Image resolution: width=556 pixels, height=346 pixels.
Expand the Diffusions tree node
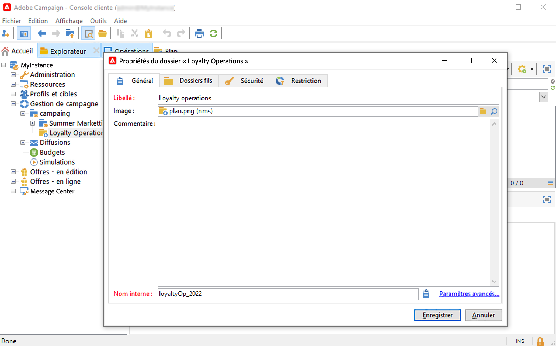pyautogui.click(x=23, y=143)
